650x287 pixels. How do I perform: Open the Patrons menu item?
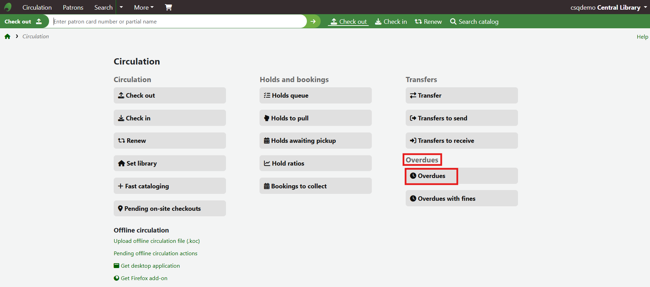[x=73, y=7]
